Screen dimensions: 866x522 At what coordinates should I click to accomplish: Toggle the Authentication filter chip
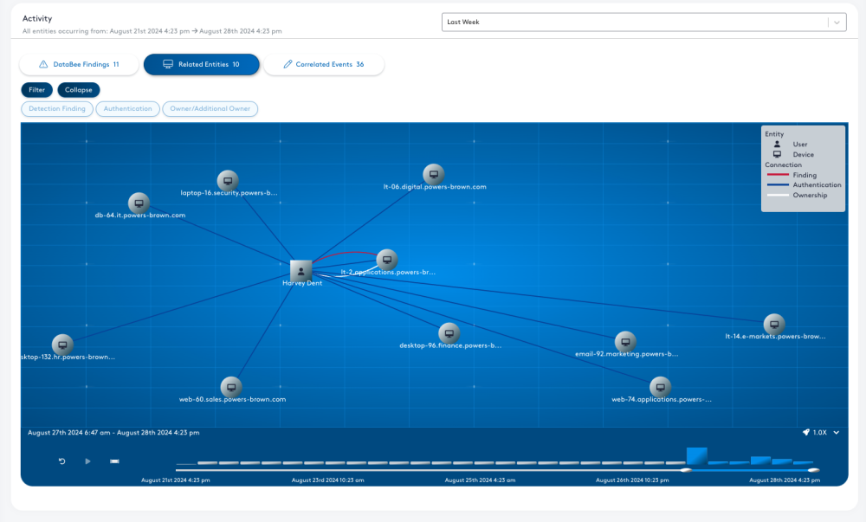pos(127,109)
